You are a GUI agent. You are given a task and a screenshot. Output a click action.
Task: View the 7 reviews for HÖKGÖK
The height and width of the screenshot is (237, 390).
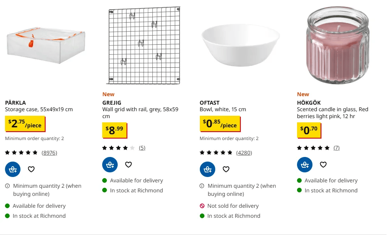[x=336, y=148]
